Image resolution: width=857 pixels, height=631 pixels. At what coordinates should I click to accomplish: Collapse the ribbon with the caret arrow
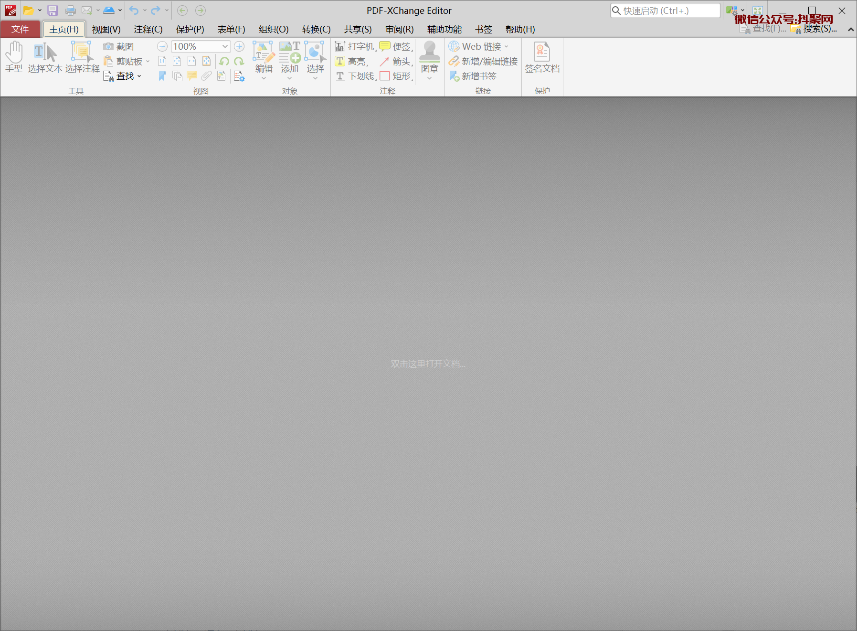[x=851, y=30]
